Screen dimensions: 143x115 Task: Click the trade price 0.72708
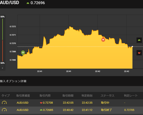[48, 103]
